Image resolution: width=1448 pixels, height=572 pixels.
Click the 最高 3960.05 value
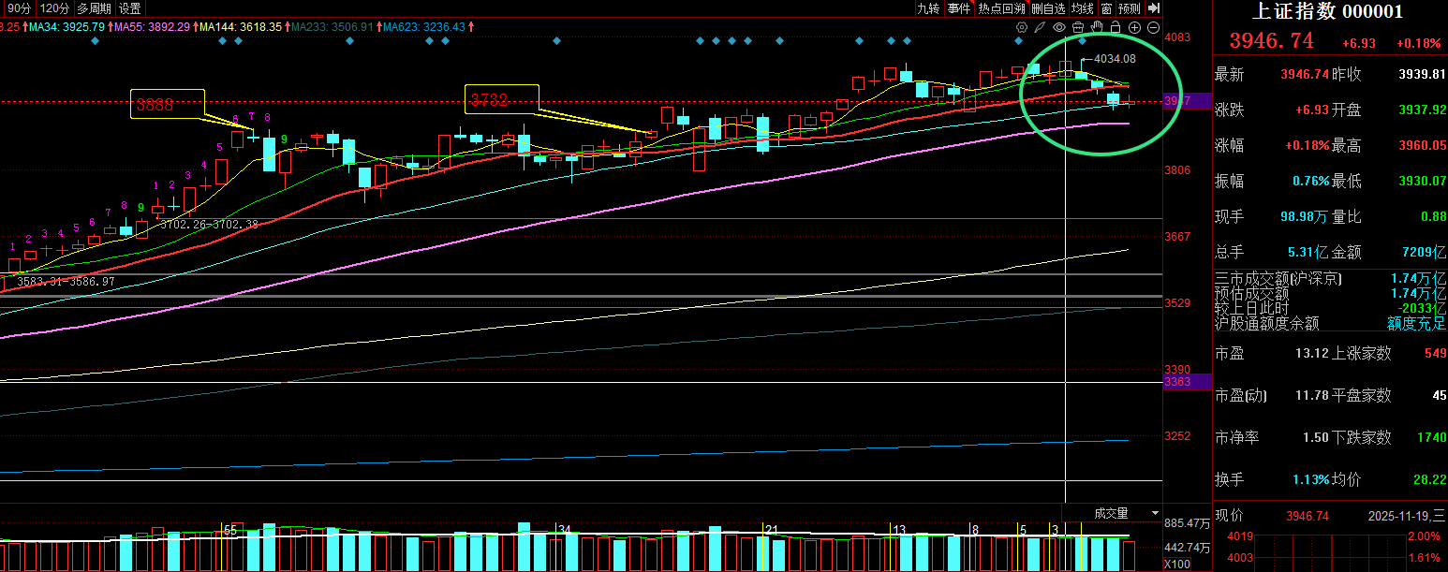pos(1422,146)
